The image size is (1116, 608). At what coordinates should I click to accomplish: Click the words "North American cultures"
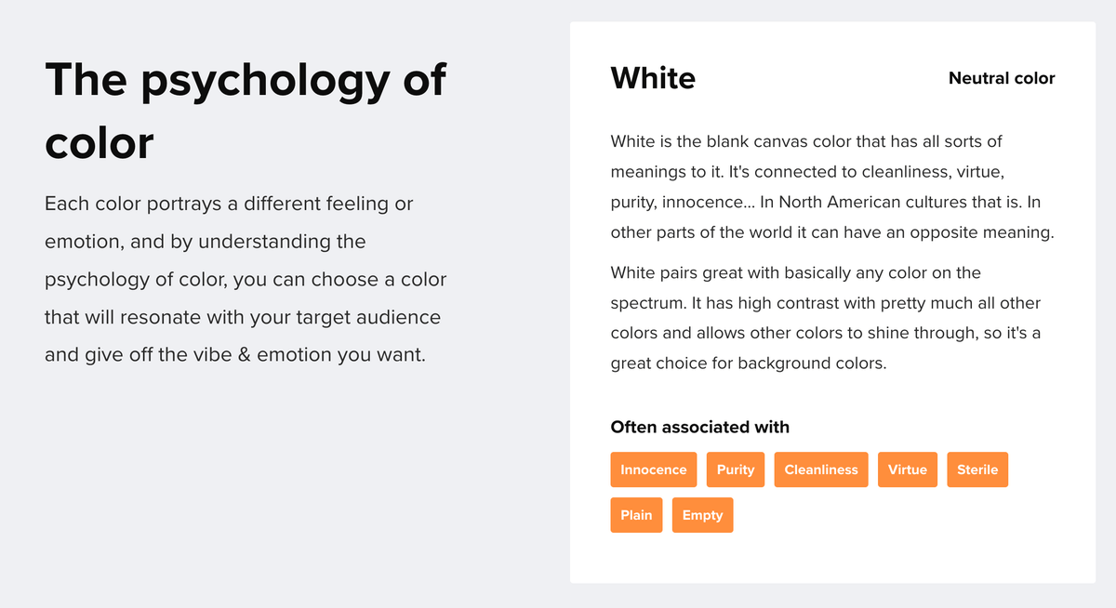pyautogui.click(x=866, y=202)
